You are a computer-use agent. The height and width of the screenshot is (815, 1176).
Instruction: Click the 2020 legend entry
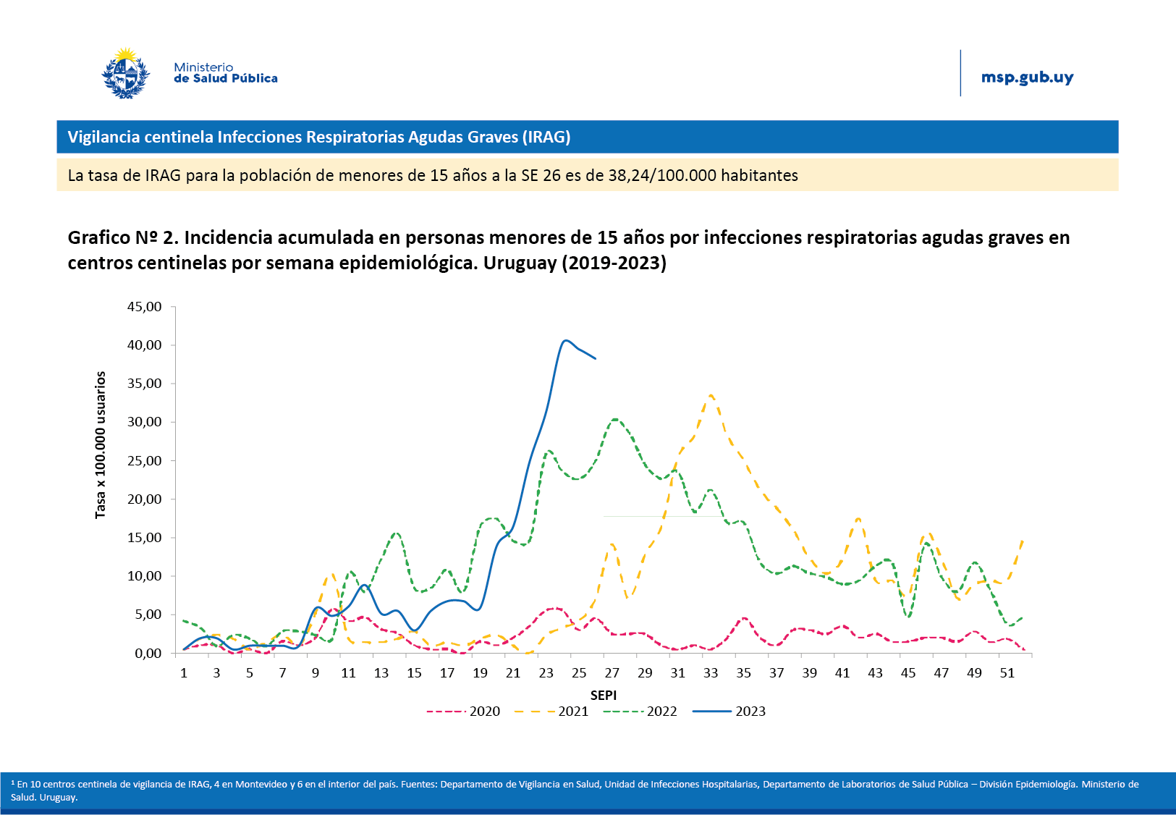(x=463, y=711)
